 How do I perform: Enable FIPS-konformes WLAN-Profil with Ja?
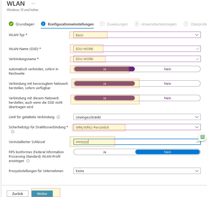105,152
